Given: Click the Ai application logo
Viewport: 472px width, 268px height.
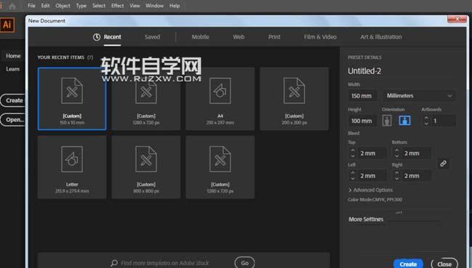Looking at the screenshot, I should [7, 25].
